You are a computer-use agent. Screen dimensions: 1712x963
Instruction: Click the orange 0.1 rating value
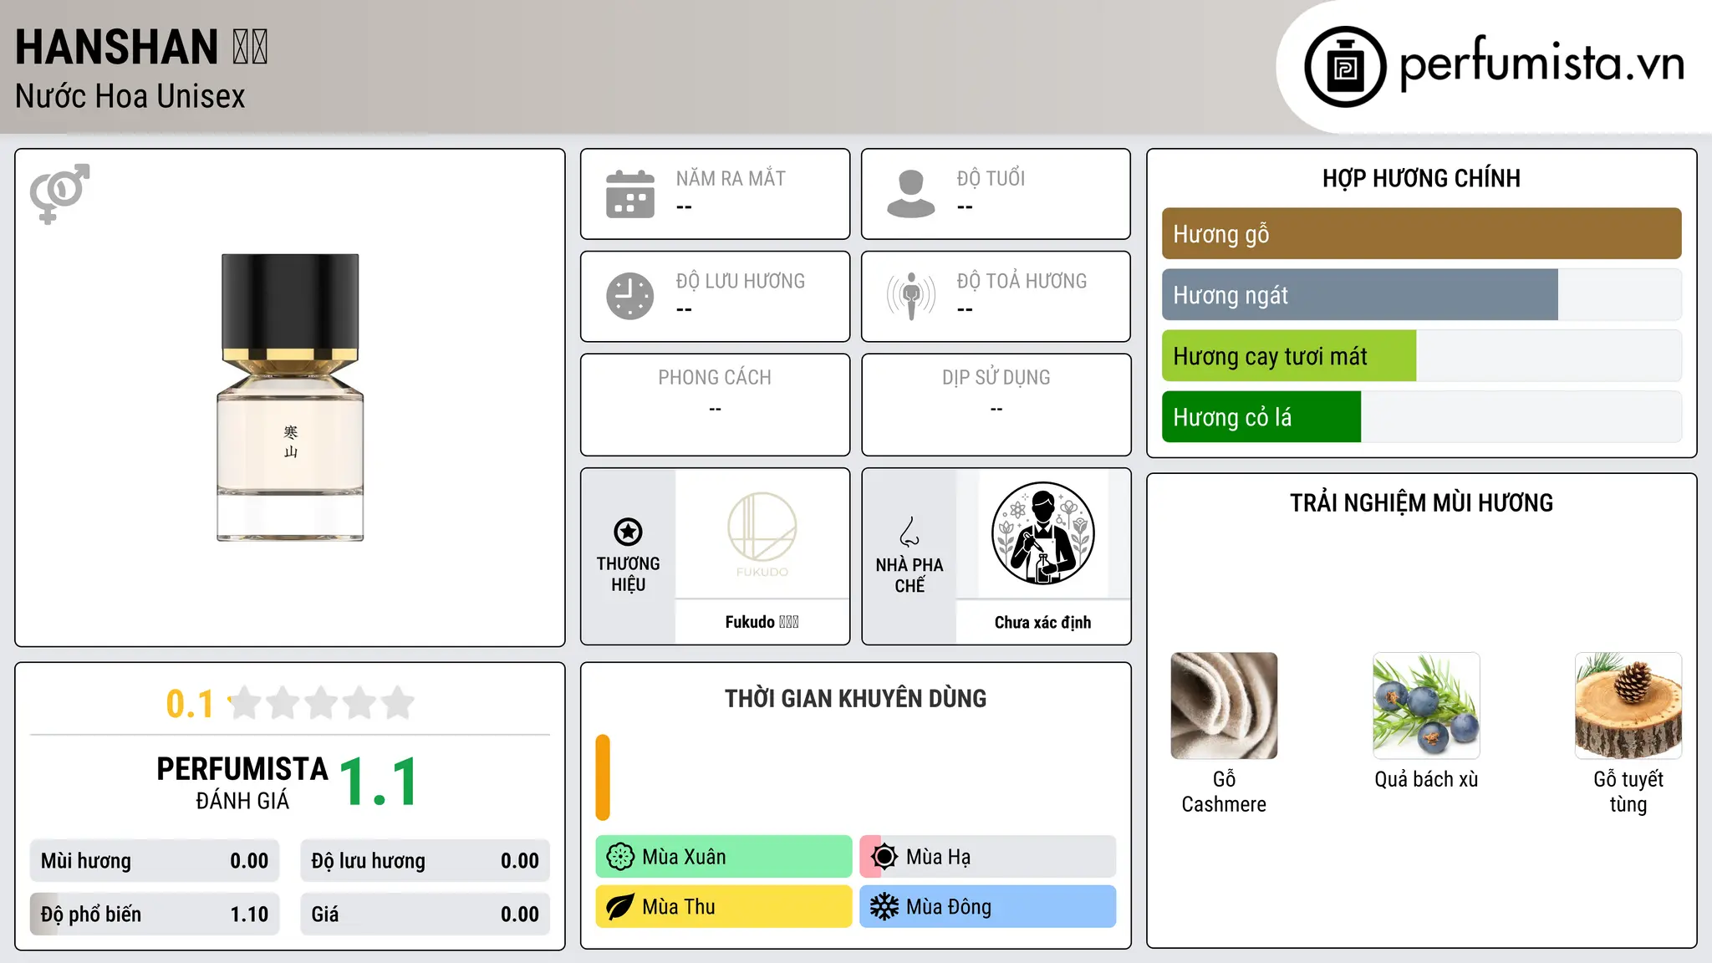click(x=190, y=704)
